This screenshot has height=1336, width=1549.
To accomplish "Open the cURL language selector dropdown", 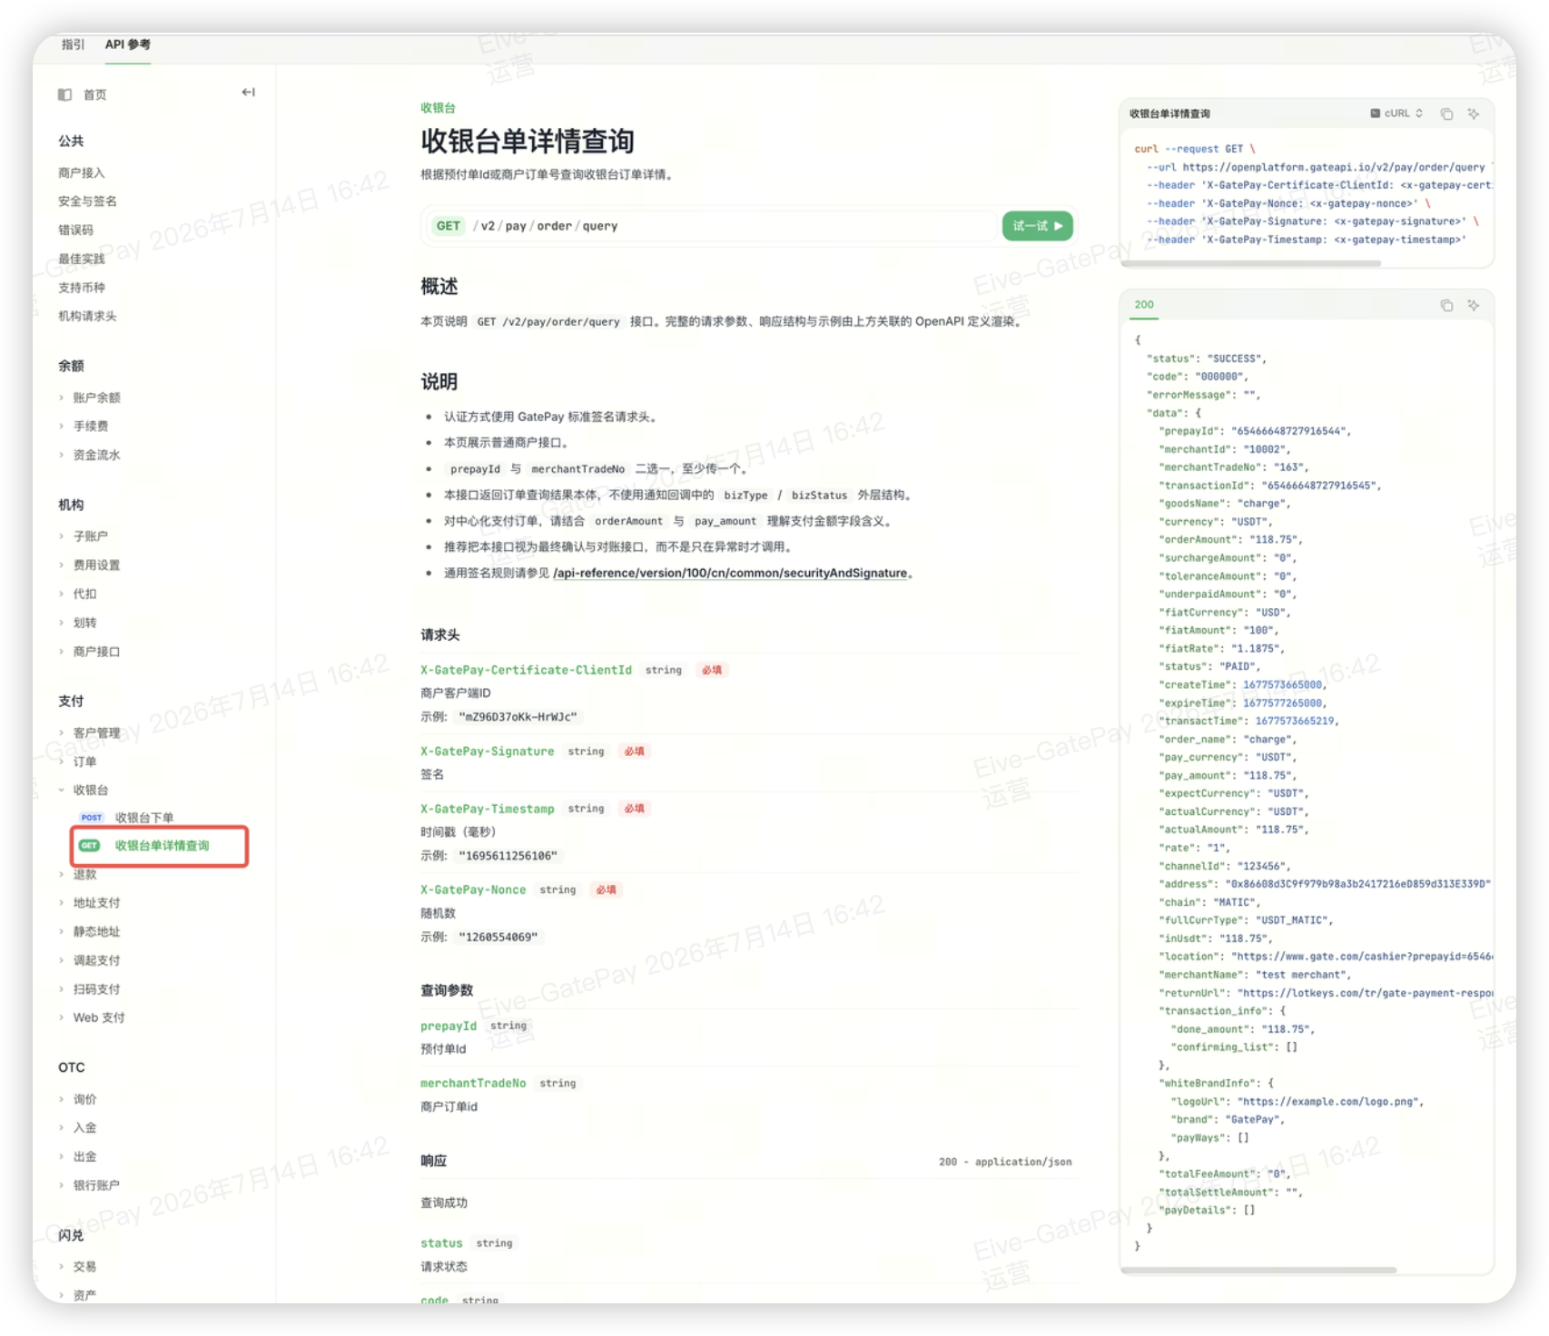I will pyautogui.click(x=1396, y=113).
